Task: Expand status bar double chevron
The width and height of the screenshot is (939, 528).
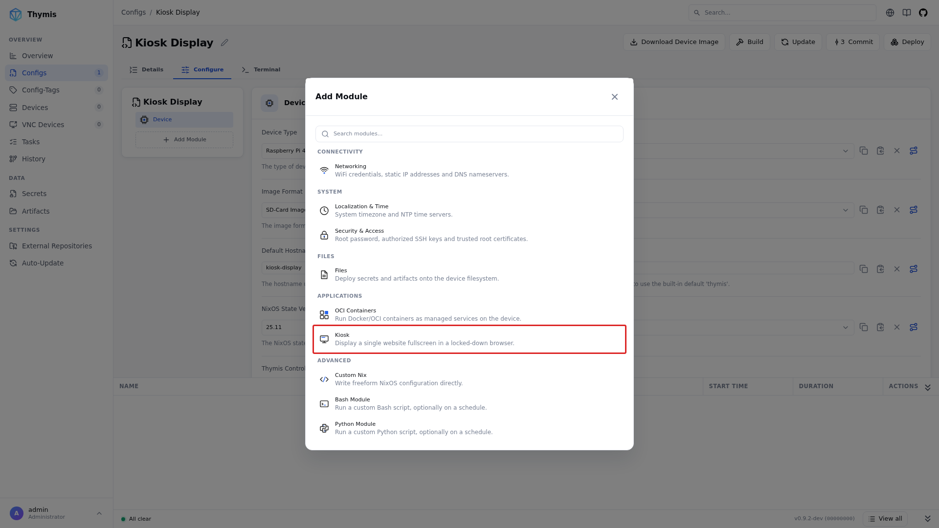Action: pos(928,519)
